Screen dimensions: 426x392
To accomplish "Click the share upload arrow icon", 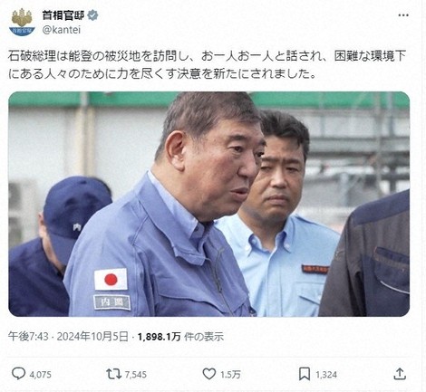I will click(400, 374).
